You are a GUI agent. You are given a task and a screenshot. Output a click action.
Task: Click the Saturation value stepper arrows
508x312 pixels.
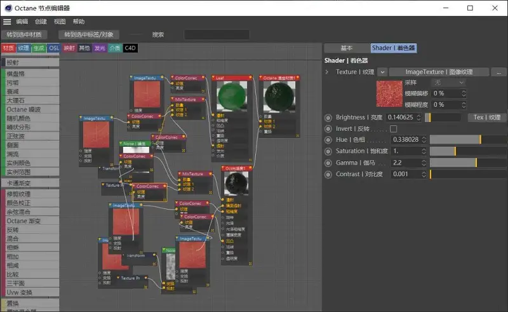tap(424, 151)
